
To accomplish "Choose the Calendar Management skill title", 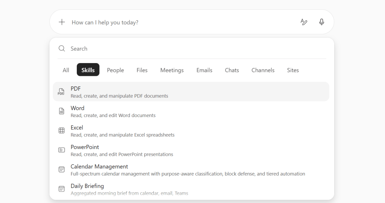I will click(99, 167).
